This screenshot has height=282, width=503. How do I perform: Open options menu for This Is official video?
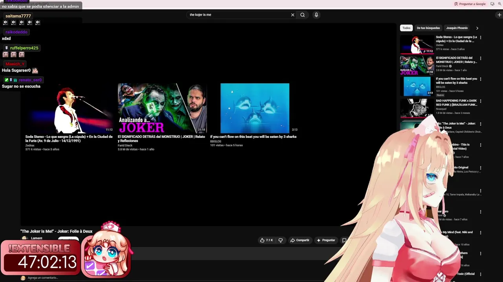pyautogui.click(x=480, y=145)
